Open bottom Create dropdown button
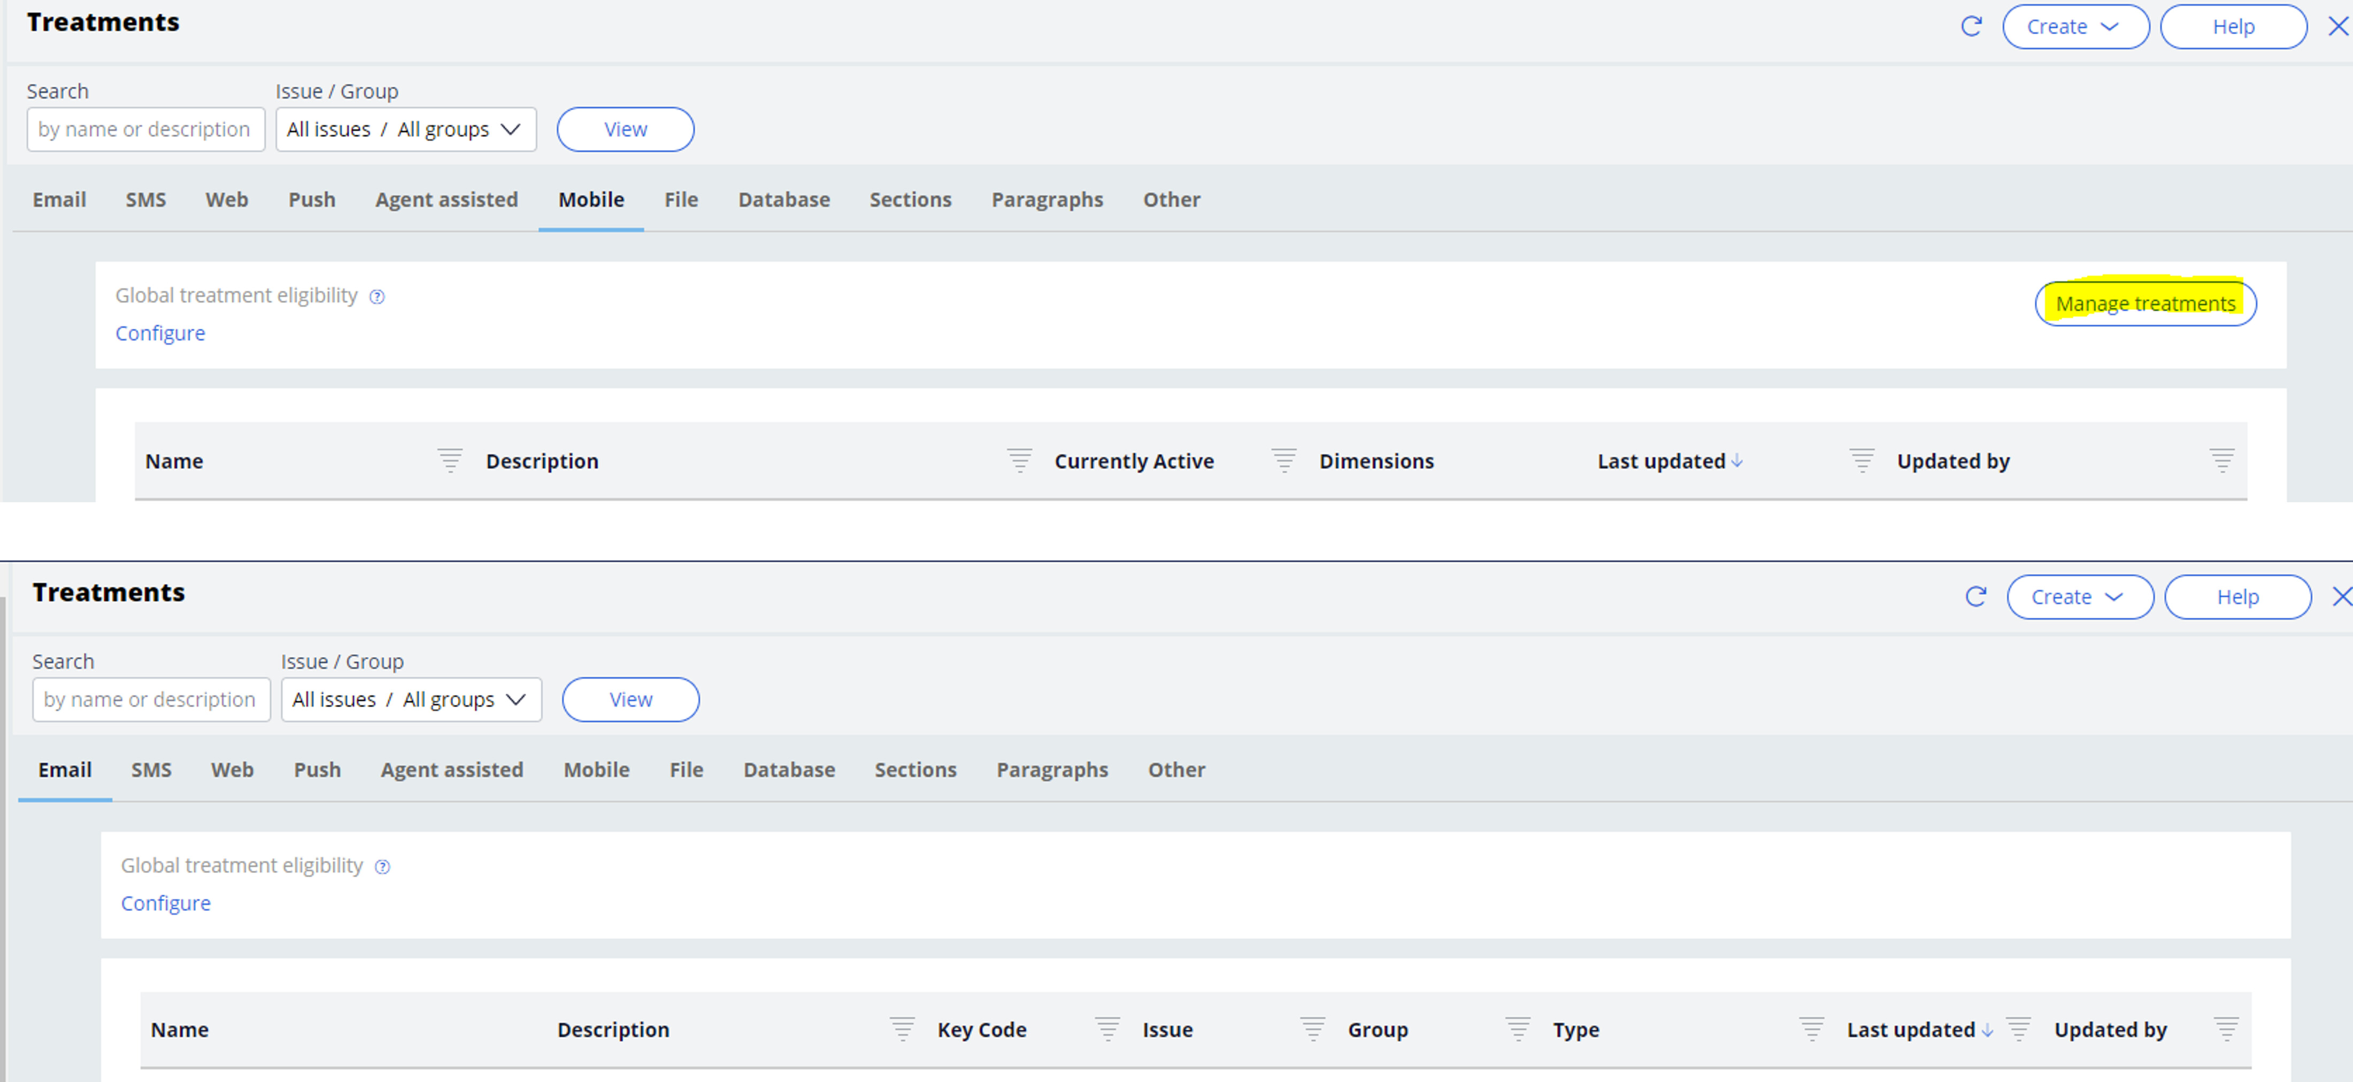The height and width of the screenshot is (1082, 2353). 2079,597
